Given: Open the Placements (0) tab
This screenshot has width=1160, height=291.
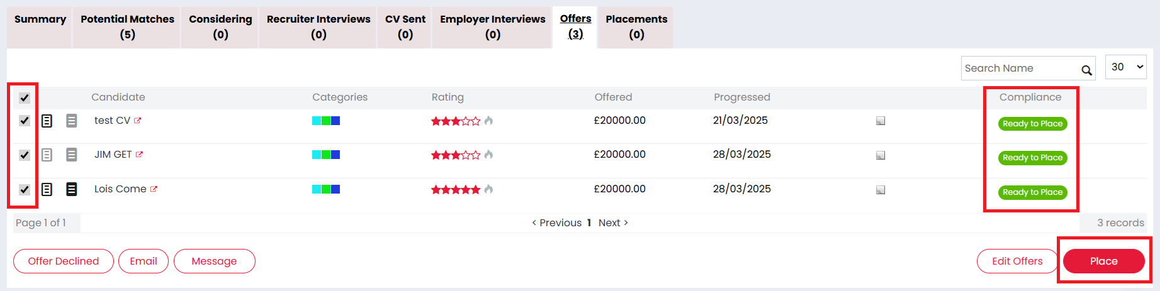Looking at the screenshot, I should click(x=636, y=27).
